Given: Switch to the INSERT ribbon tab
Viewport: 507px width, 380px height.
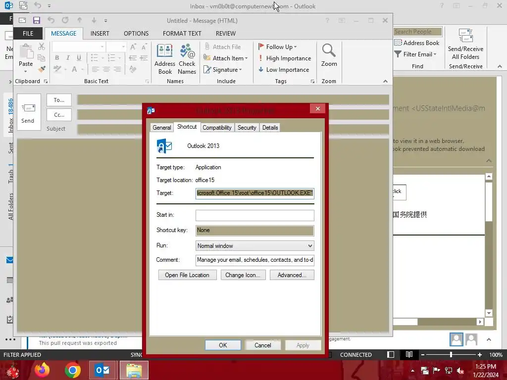Looking at the screenshot, I should pos(100,33).
